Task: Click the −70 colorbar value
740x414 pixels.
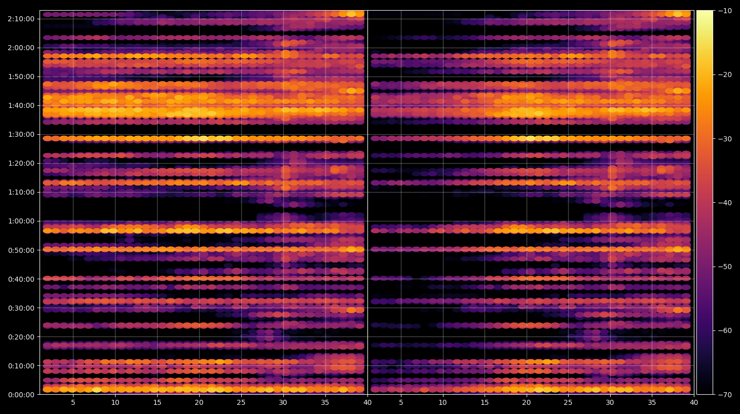Action: point(725,394)
